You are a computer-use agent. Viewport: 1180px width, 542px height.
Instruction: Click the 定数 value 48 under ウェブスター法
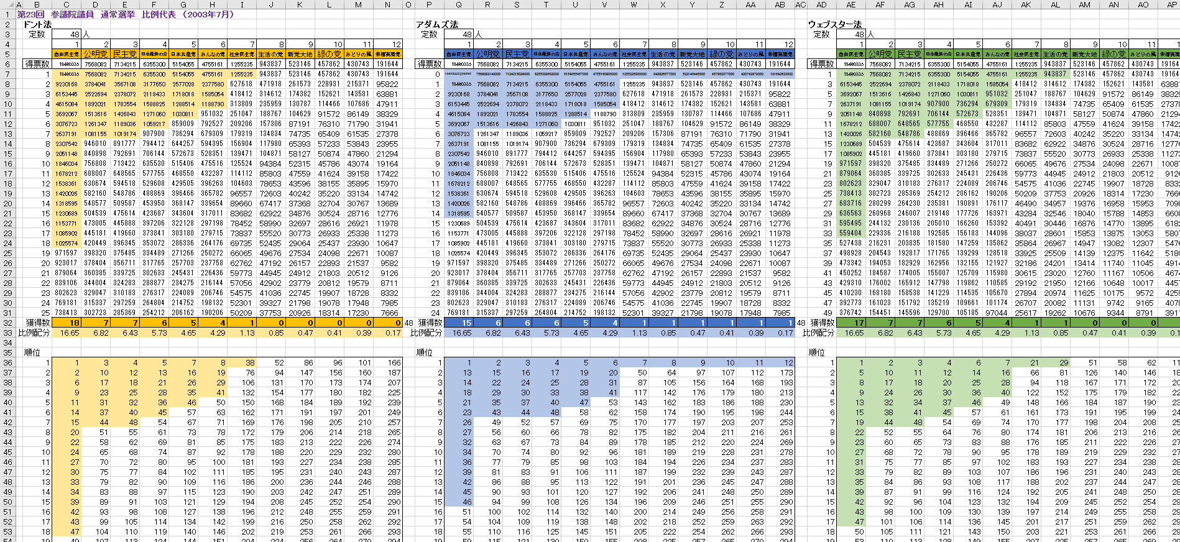click(x=851, y=34)
